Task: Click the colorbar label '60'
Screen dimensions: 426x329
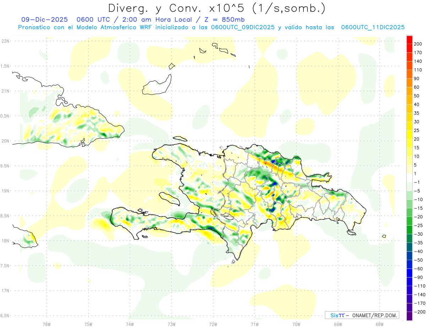Action: tap(417, 87)
